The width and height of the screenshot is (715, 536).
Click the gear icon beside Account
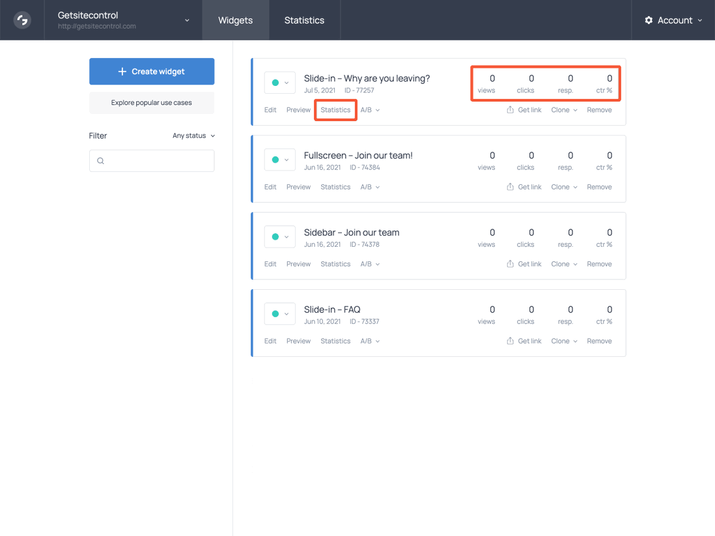pyautogui.click(x=648, y=20)
